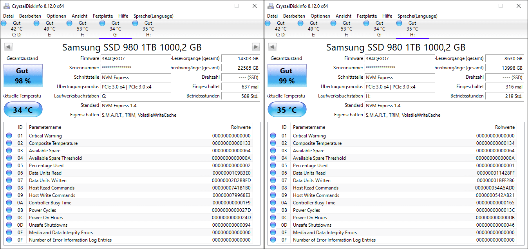Select drive C: D: tab in right window

280,29
